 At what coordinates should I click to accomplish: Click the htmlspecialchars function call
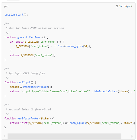pos(106,91)
